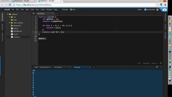
Task: Open the Spaces: 4 indentation selector
Action: [x=155, y=63]
